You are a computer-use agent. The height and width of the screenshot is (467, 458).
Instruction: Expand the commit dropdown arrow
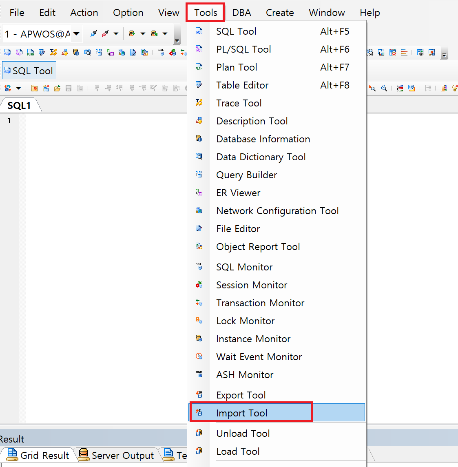[x=143, y=34]
